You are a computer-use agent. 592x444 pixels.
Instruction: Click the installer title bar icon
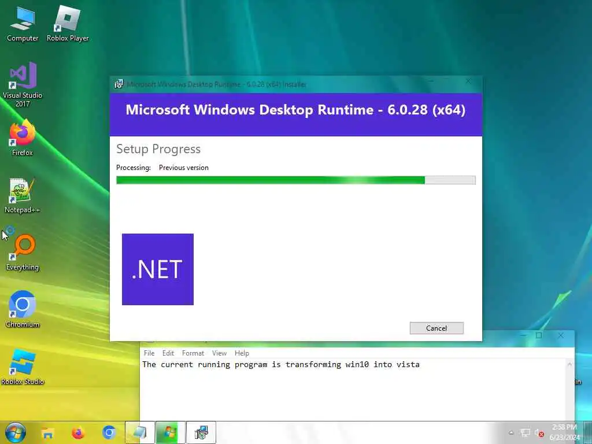tap(119, 84)
